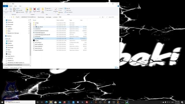Select WISDOM OF THE ELDERS (G:) drive in tree

click(x=15, y=65)
